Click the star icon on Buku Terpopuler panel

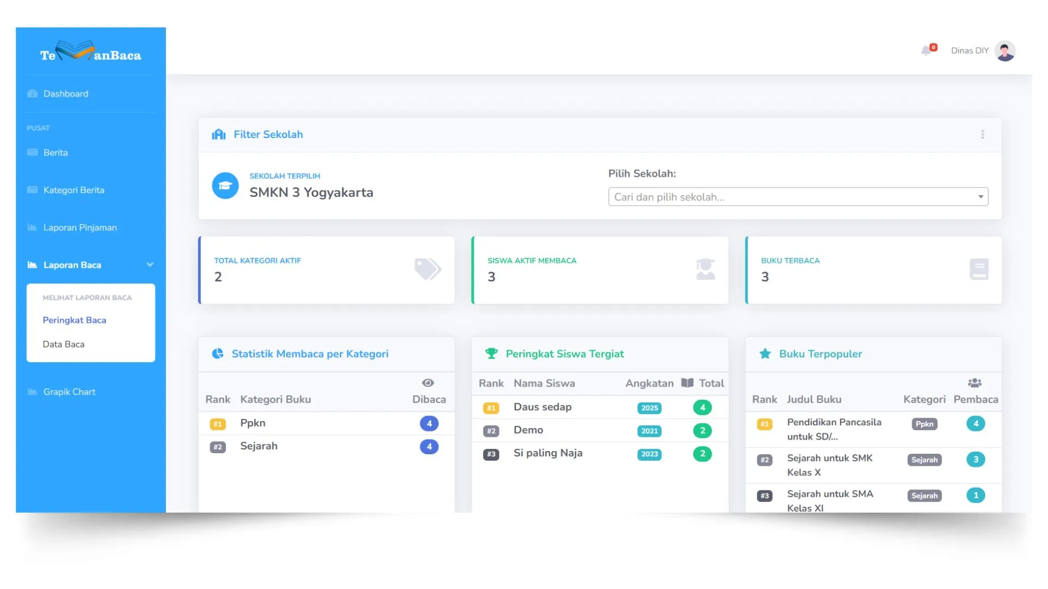pos(765,353)
